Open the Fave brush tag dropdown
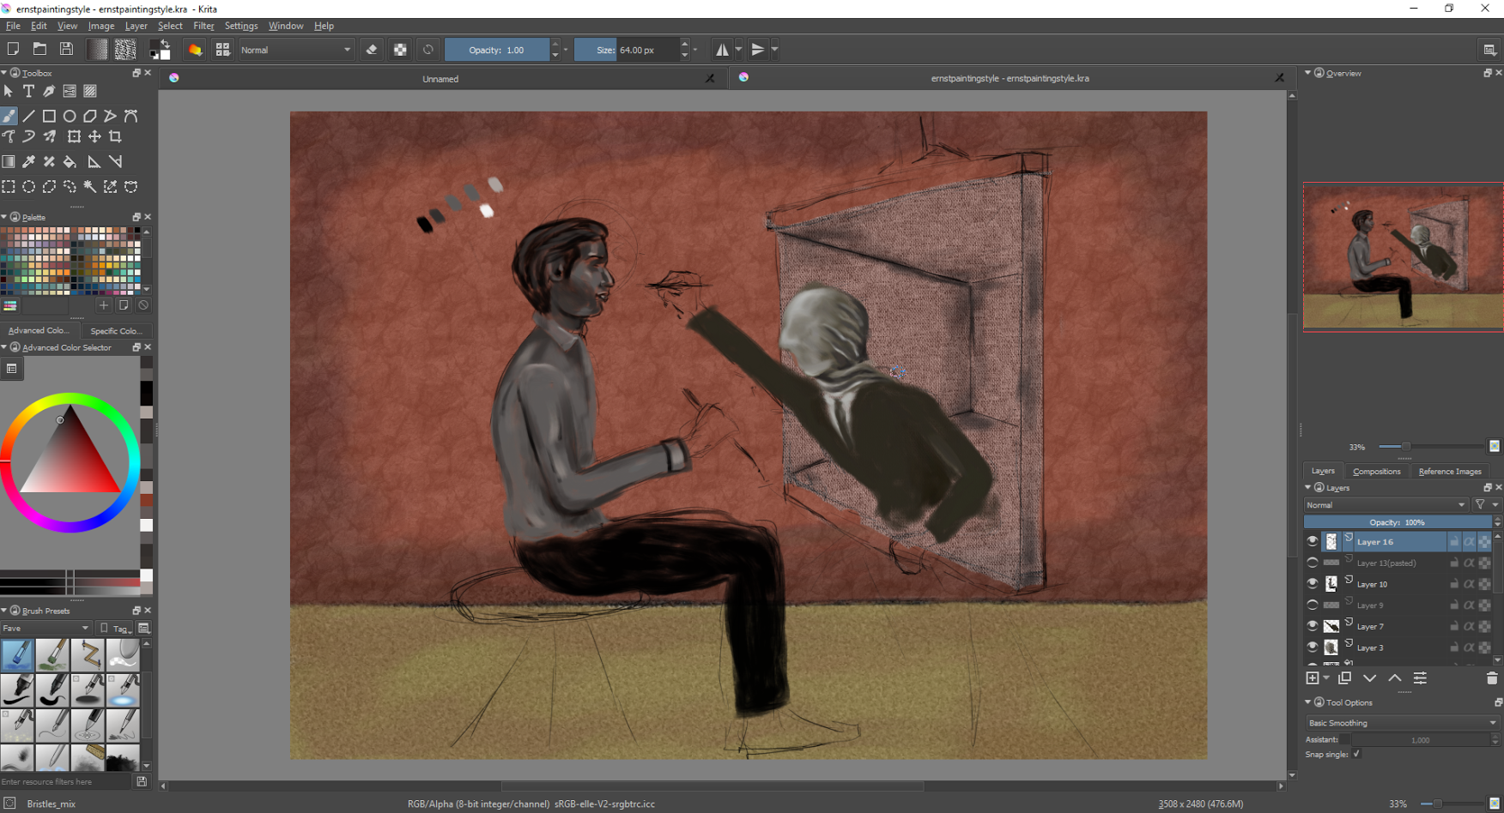The image size is (1504, 813). 45,628
